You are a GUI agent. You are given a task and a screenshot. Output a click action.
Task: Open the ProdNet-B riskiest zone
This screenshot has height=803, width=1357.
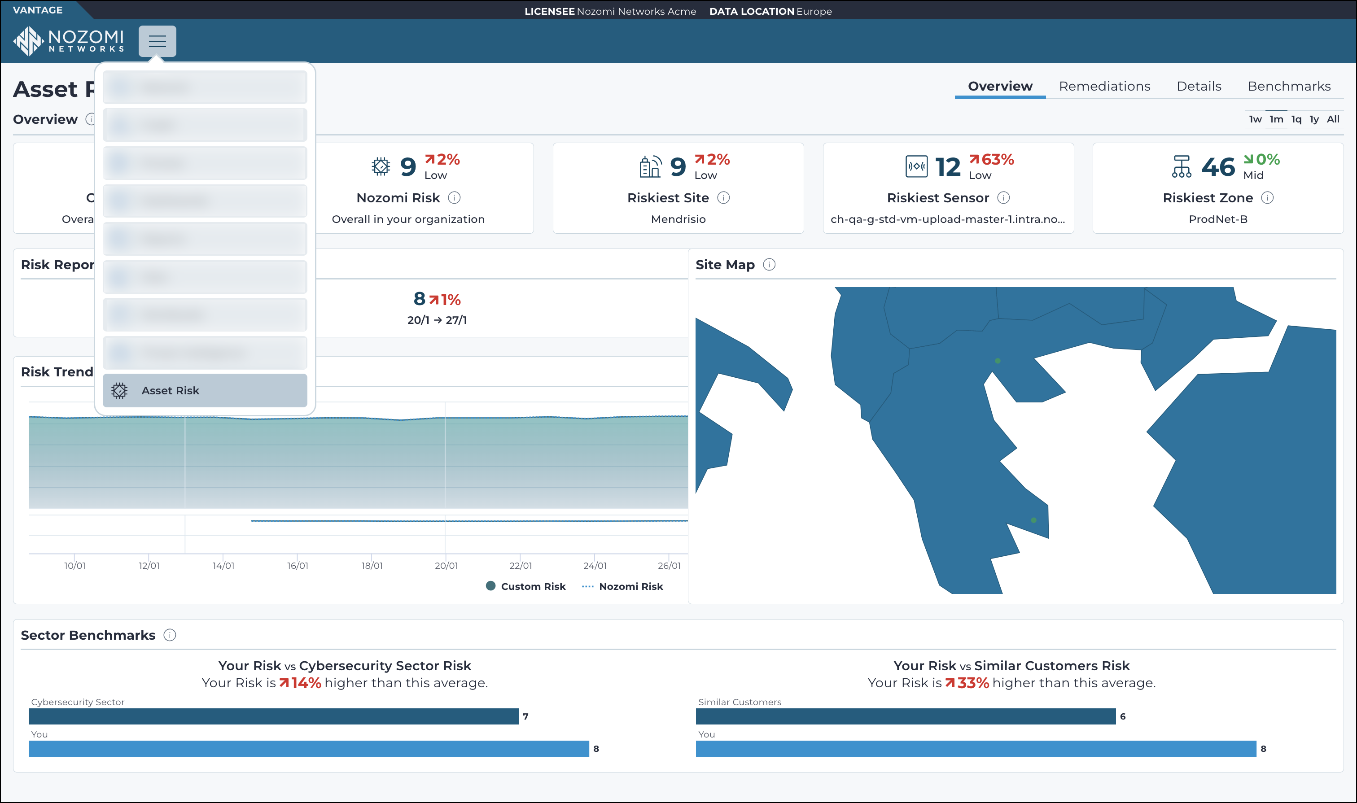[1217, 219]
